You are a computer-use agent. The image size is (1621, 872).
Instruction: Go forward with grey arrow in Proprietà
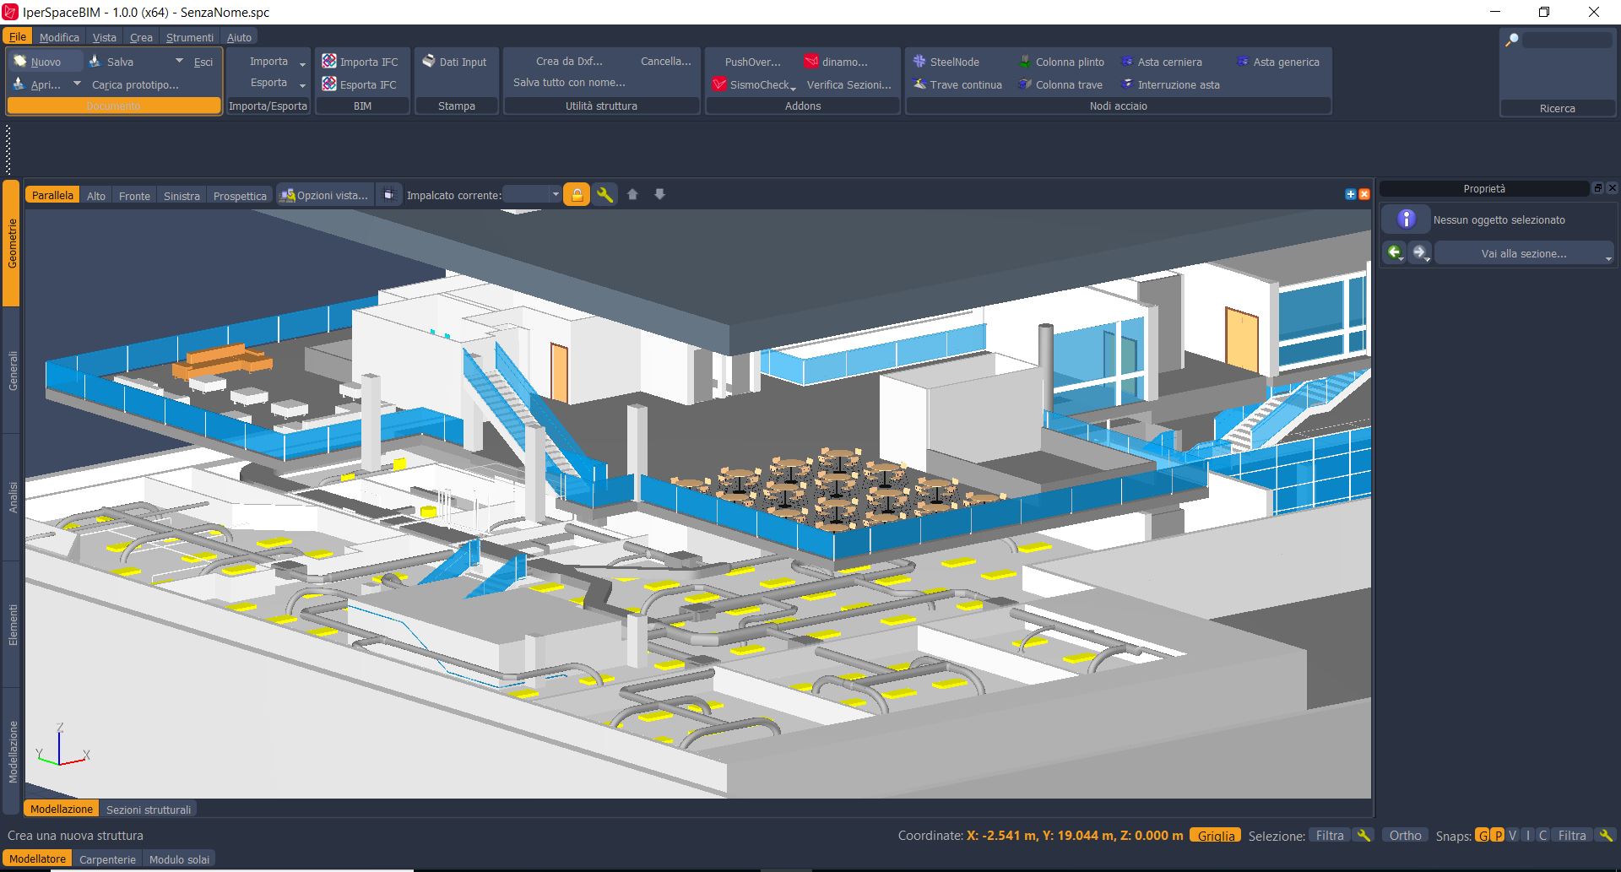1420,252
